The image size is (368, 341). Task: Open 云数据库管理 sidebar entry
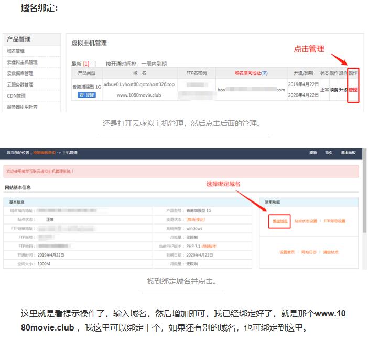click(20, 73)
